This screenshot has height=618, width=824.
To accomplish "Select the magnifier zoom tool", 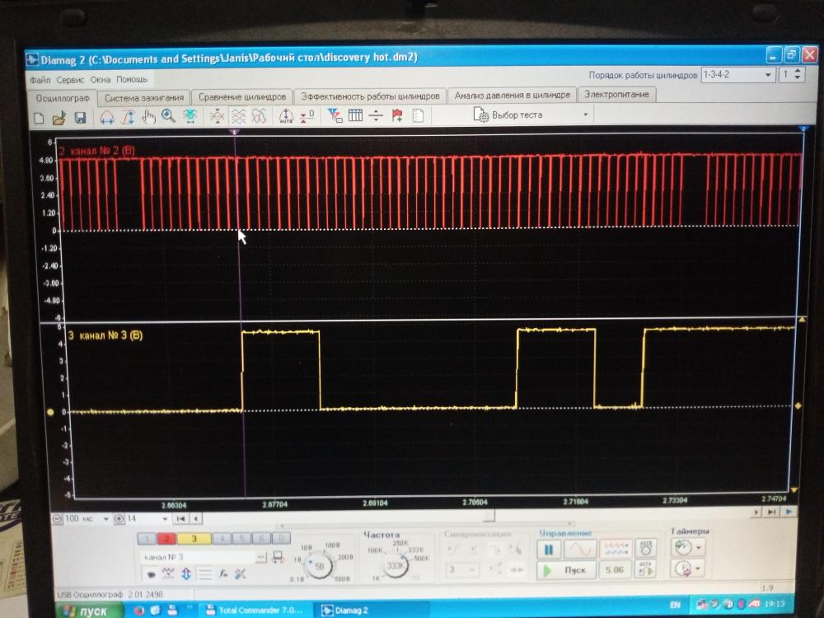I will point(168,116).
